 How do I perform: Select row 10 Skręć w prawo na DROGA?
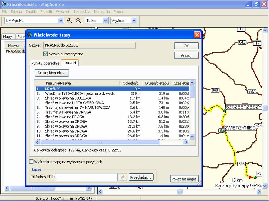point(112,131)
